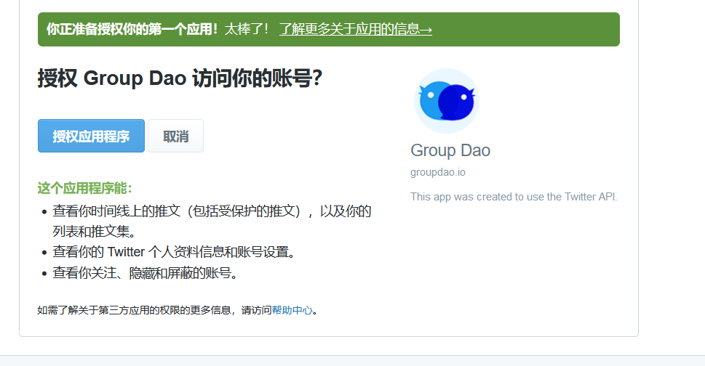The image size is (705, 366).
Task: Click the banner text 你正准备授权你的第一个应用!
Action: [x=132, y=30]
